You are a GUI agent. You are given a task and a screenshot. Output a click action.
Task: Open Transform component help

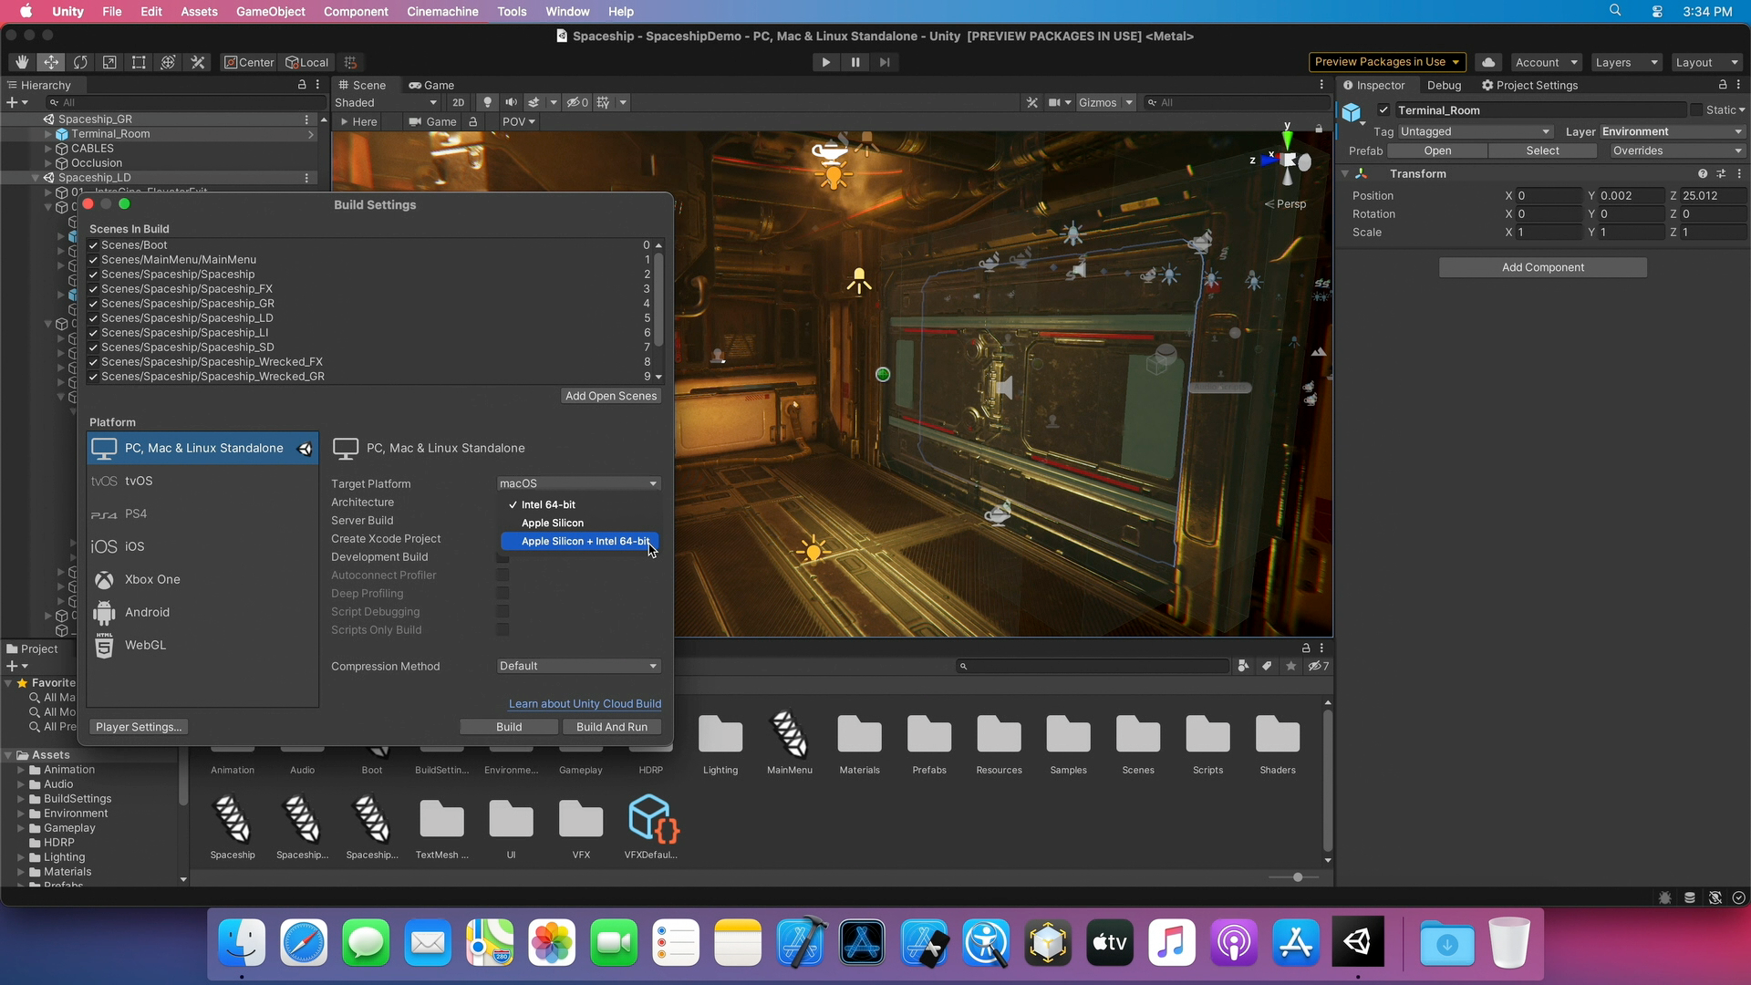[1703, 173]
